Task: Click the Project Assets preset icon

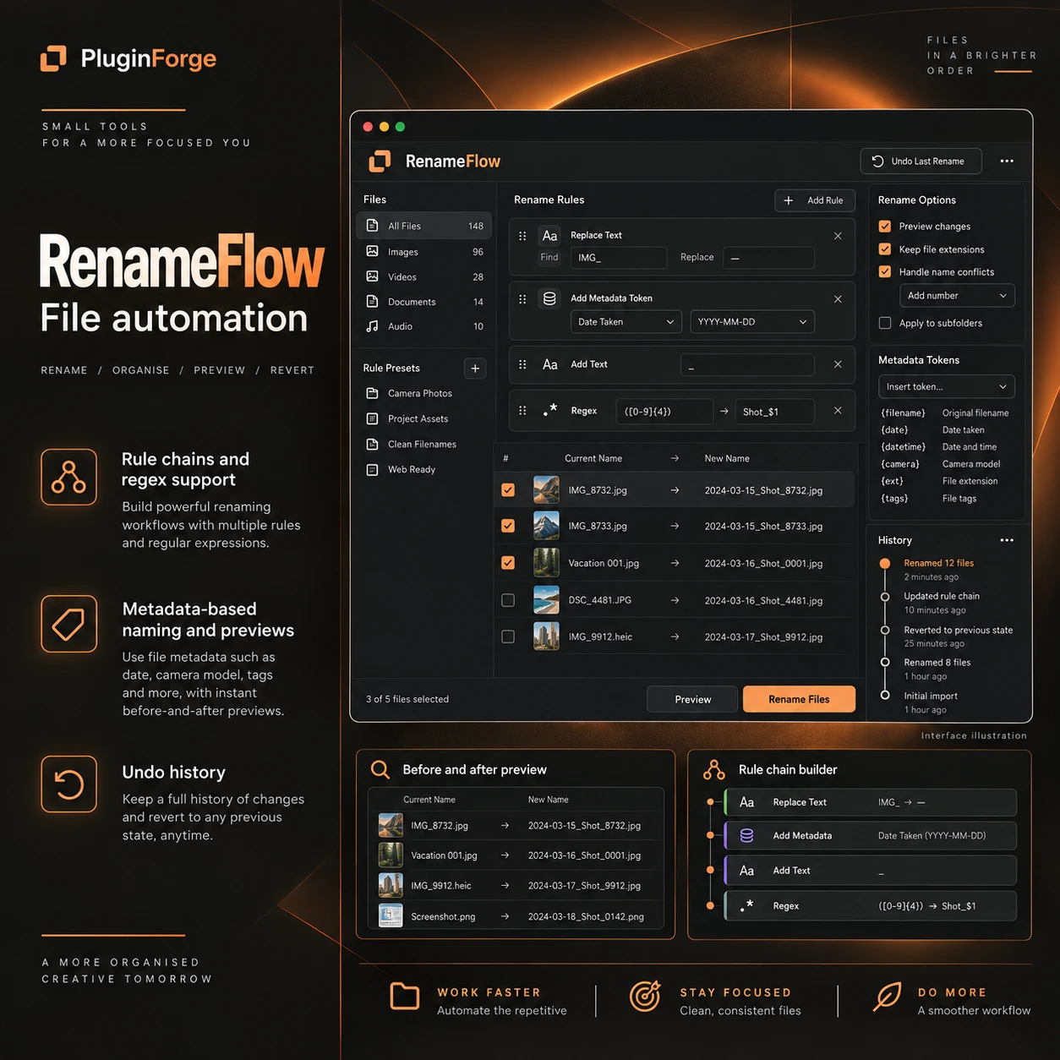Action: point(372,418)
